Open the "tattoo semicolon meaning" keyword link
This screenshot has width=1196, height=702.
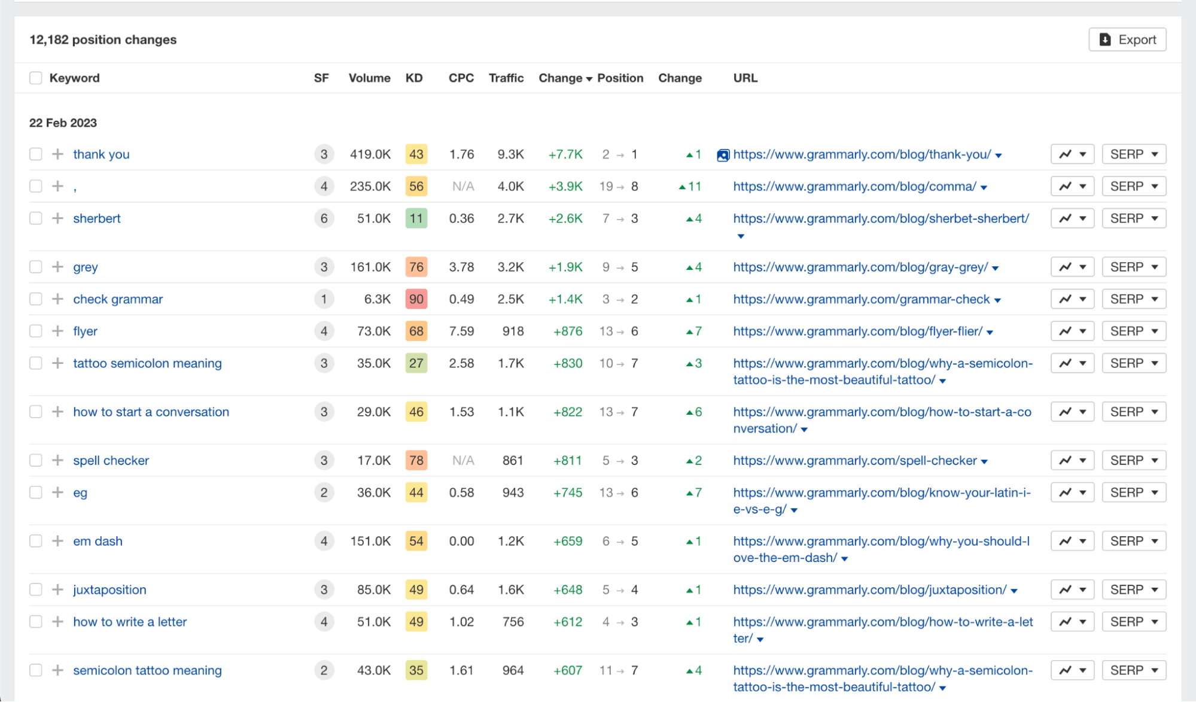click(x=147, y=363)
